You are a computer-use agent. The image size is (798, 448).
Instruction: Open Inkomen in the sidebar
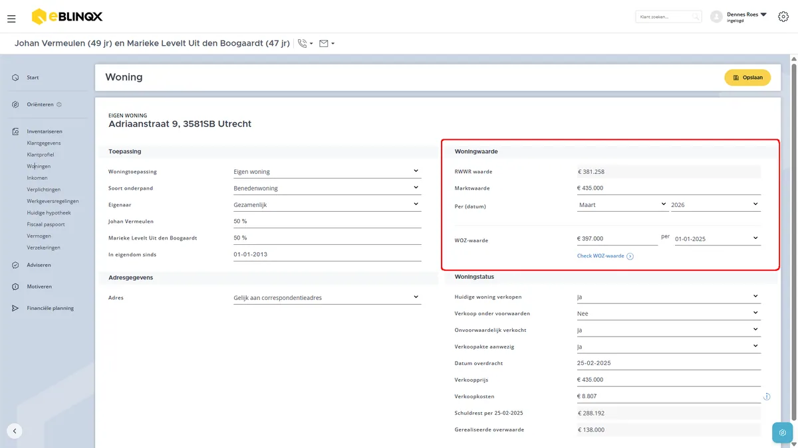tap(37, 178)
